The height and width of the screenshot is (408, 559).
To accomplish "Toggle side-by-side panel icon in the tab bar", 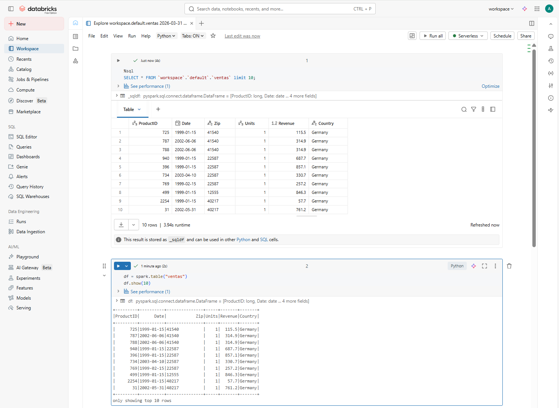I will click(x=532, y=23).
